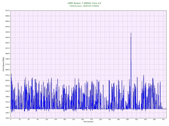Click the 4884.9 y-axis value
This screenshot has height=126, width=169.
(x=8, y=21)
